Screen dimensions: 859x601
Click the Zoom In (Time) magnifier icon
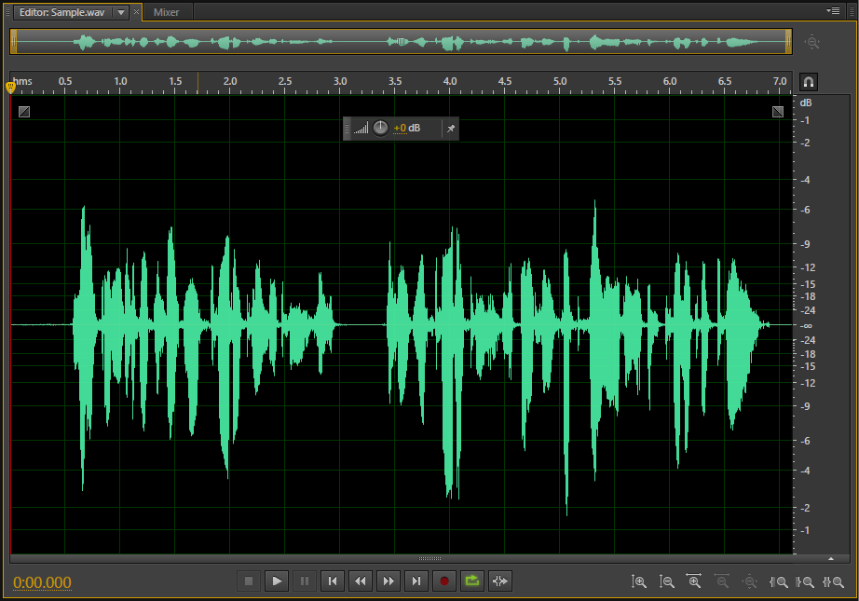pyautogui.click(x=694, y=581)
